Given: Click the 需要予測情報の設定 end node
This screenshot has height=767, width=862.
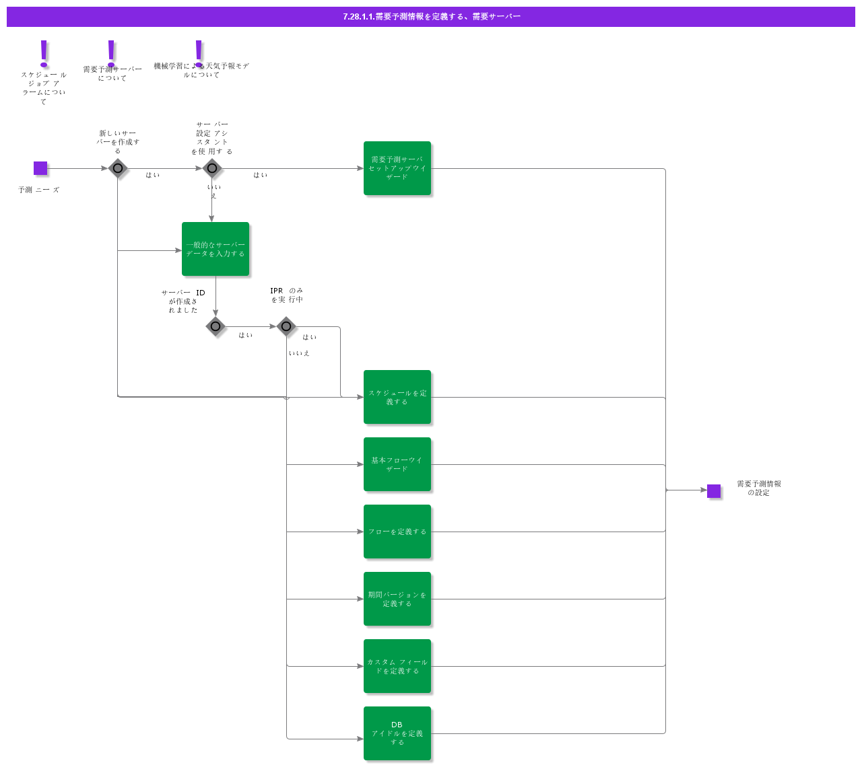Looking at the screenshot, I should click(715, 491).
